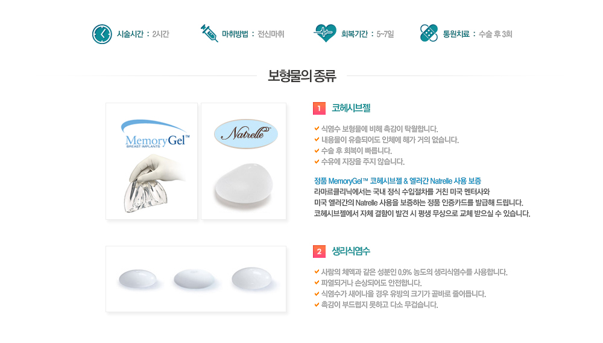Click the clock icon for 시술시간

[102, 34]
